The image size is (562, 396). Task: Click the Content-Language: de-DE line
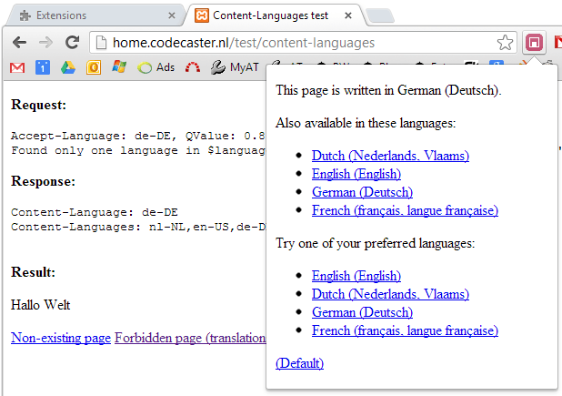95,212
